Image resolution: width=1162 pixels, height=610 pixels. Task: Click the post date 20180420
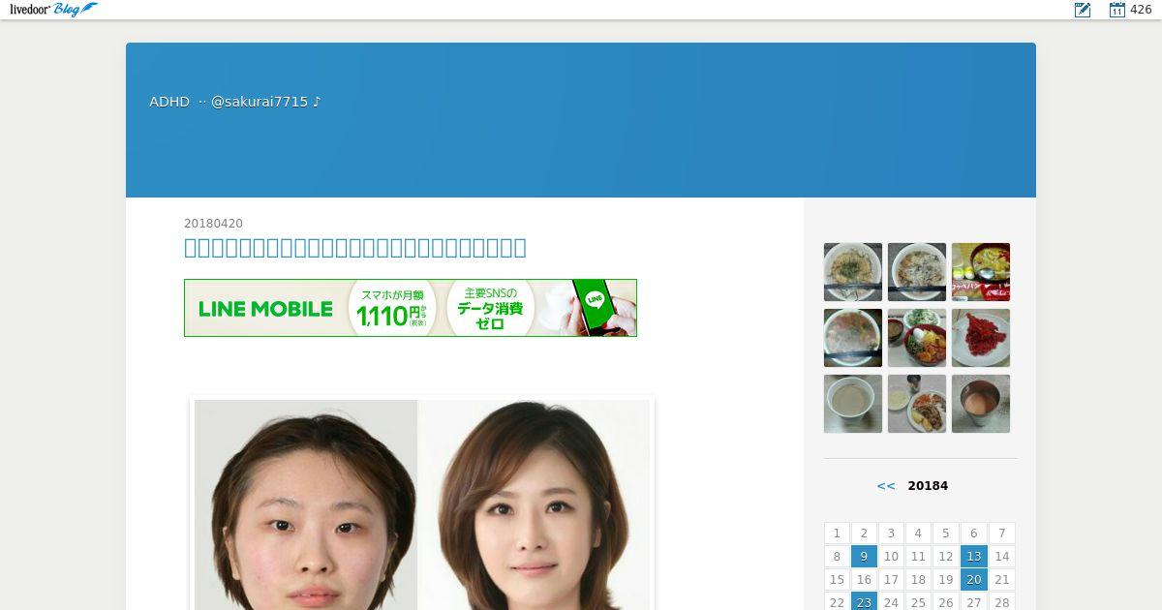pos(213,224)
